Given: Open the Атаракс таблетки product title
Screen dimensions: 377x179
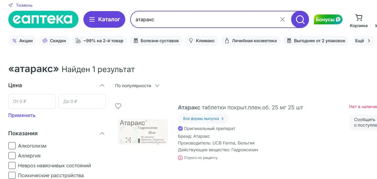Looking at the screenshot, I should [x=240, y=108].
